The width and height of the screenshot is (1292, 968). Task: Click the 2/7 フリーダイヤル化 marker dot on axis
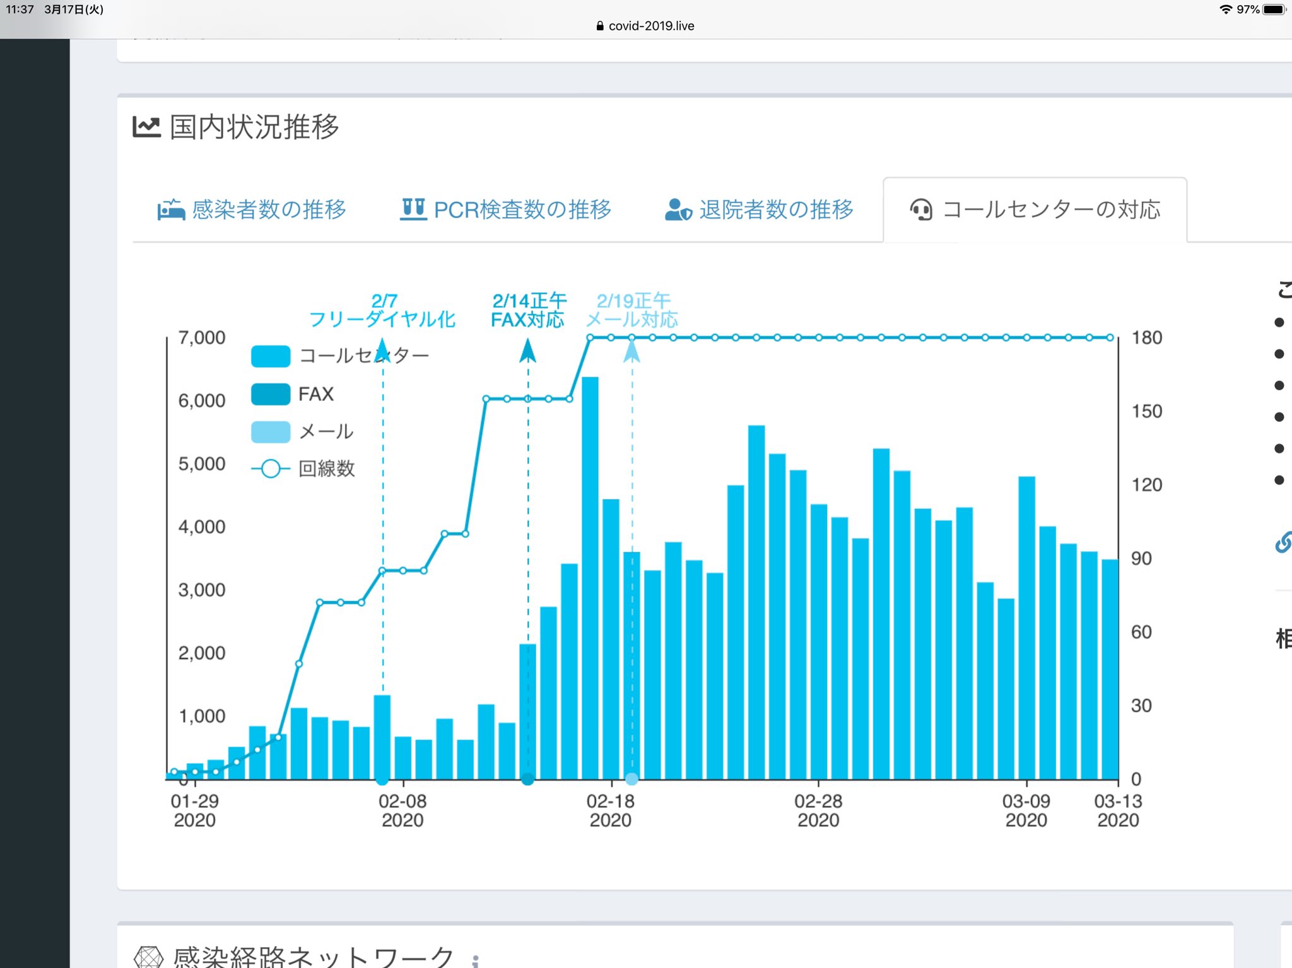(x=382, y=779)
